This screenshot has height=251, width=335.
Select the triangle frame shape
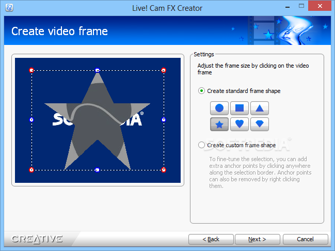(259, 108)
